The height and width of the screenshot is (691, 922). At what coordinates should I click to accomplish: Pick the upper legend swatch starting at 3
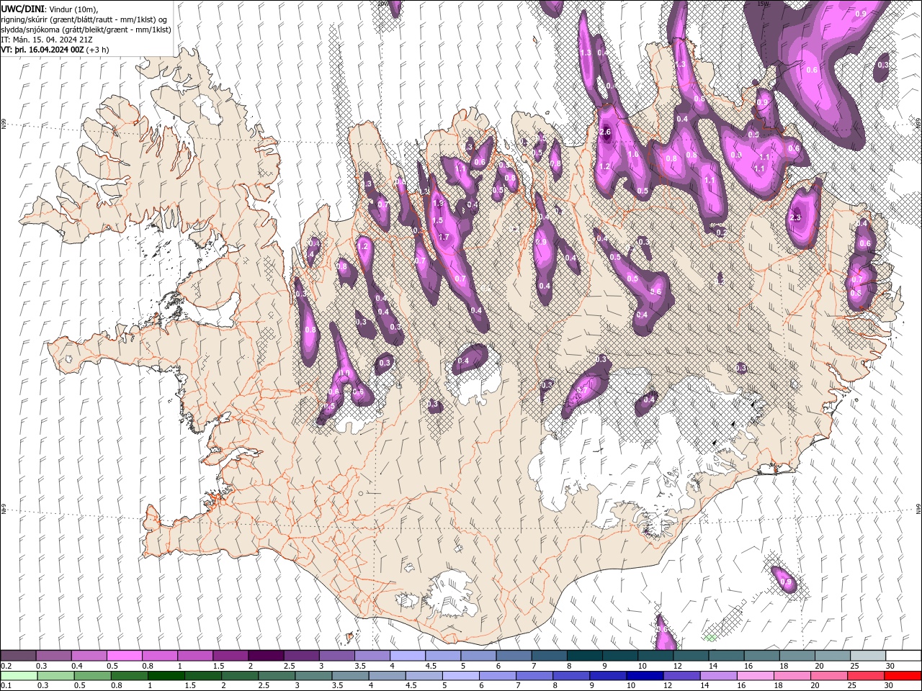coord(336,656)
